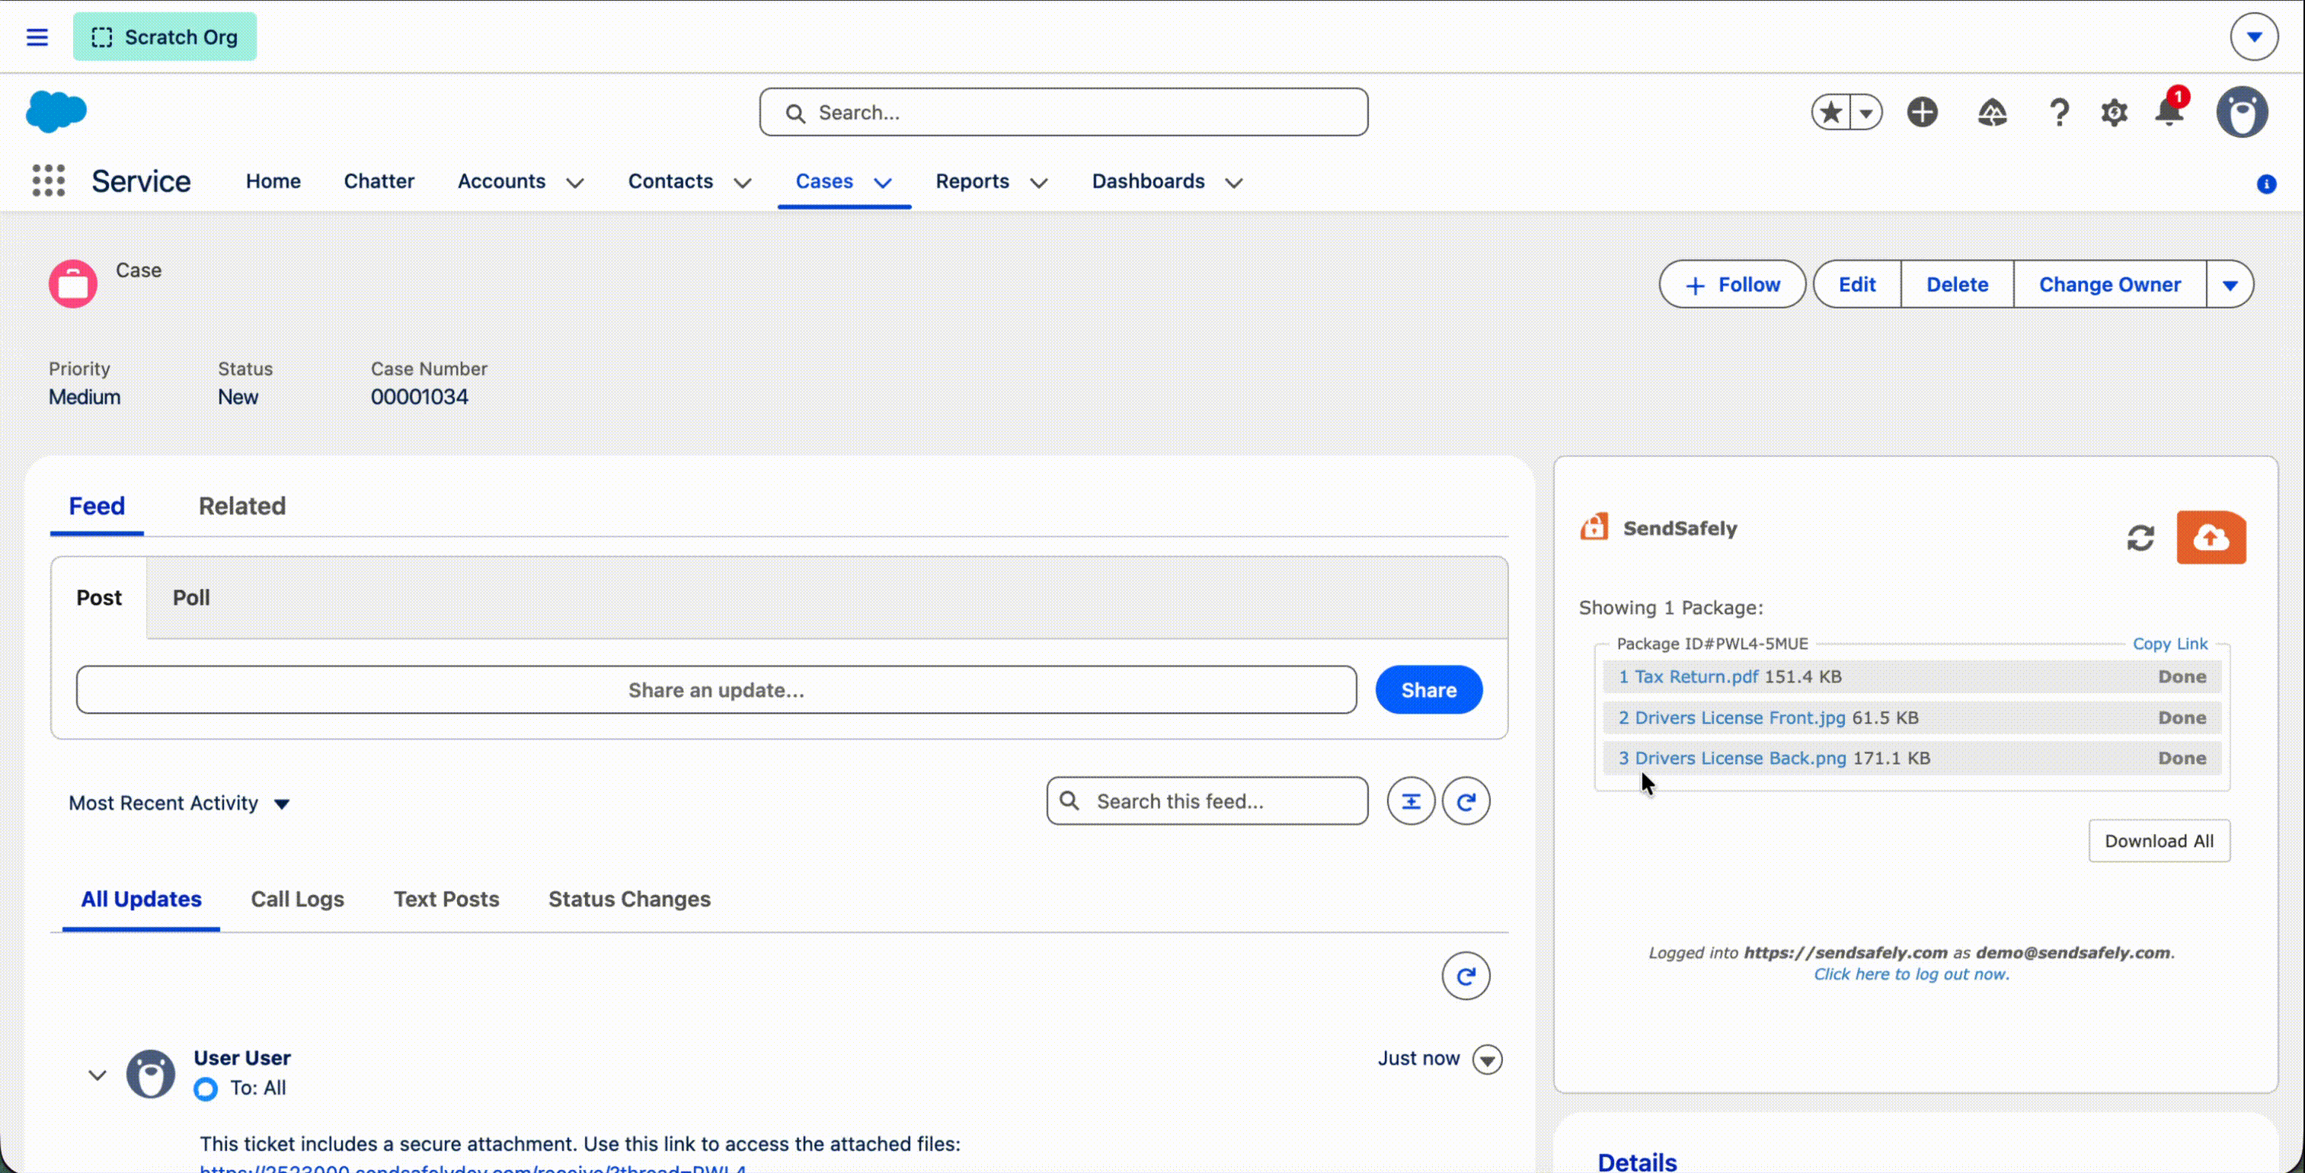
Task: Open the favorites list dropdown arrow
Action: coord(1866,113)
